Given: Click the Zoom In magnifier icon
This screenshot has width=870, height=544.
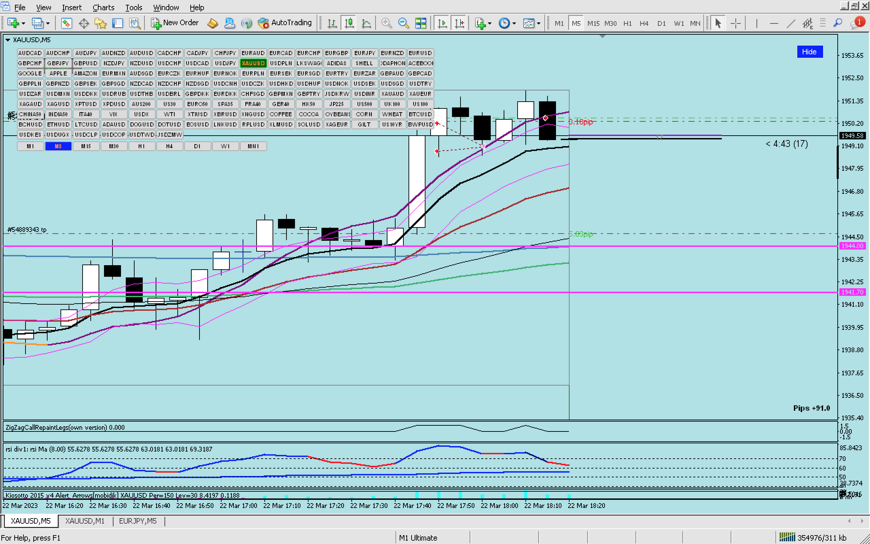Looking at the screenshot, I should 386,23.
